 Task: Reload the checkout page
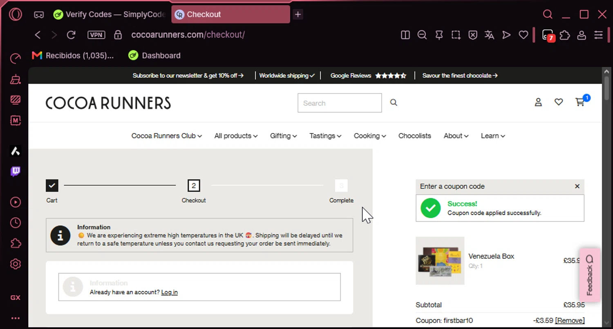[x=71, y=35]
